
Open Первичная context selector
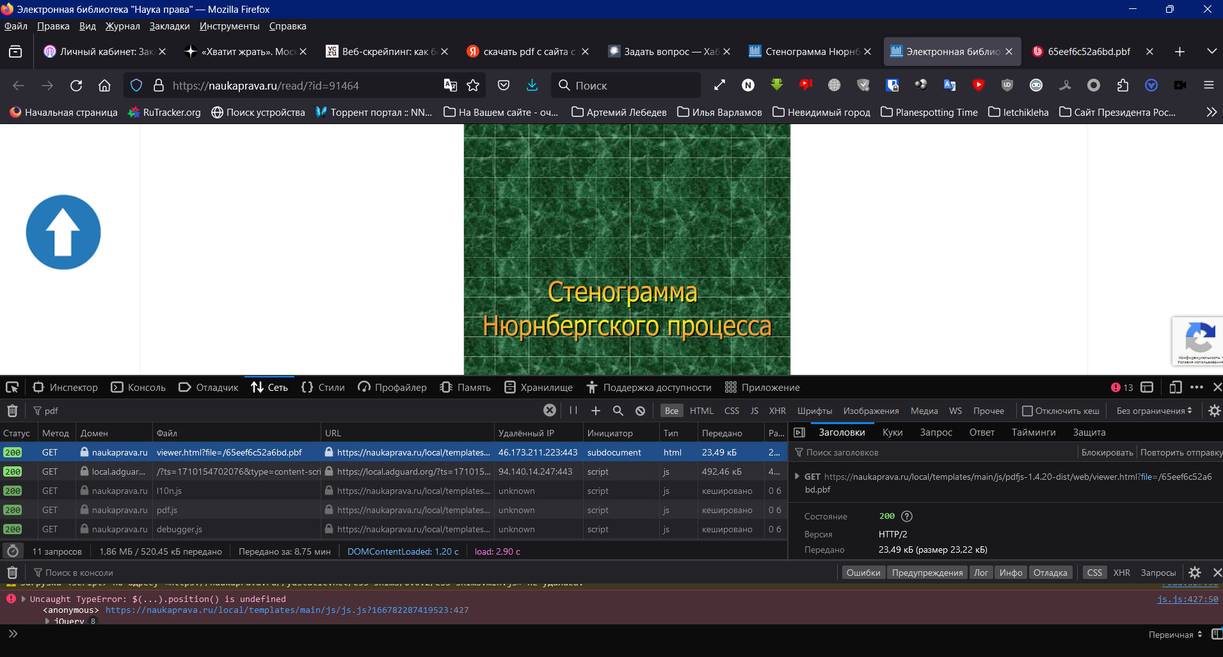point(1176,635)
